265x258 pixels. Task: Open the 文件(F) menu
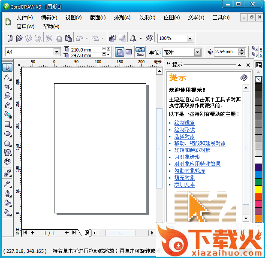[25, 18]
